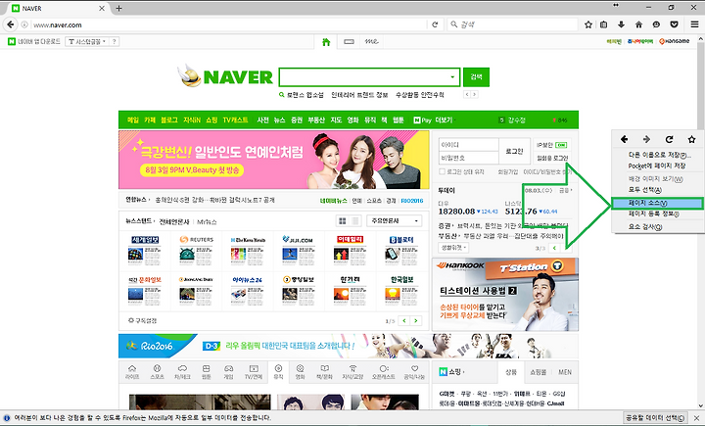This screenshot has height=426, width=705.
Task: Expand the 더보기 menu in the green bar
Action: tap(445, 120)
